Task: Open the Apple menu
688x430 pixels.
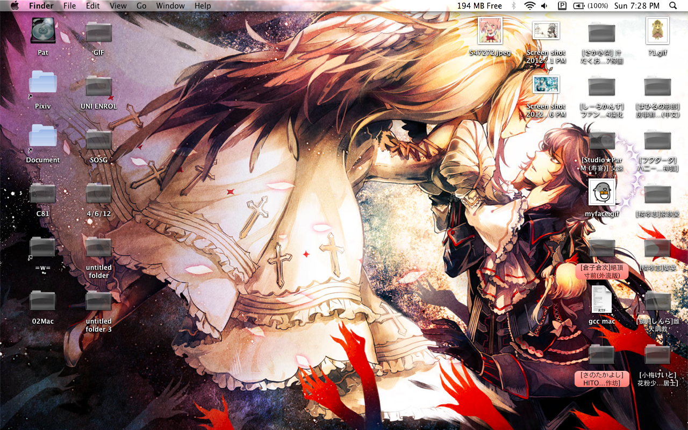Action: pyautogui.click(x=15, y=6)
